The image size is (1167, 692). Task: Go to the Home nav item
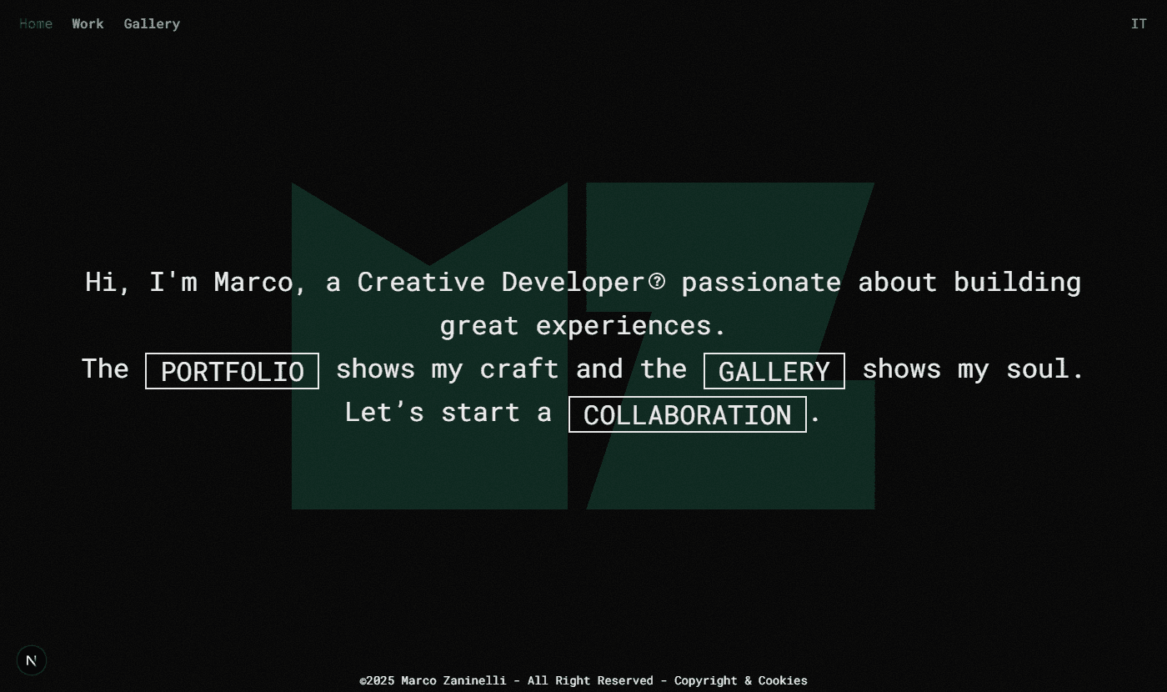click(36, 24)
